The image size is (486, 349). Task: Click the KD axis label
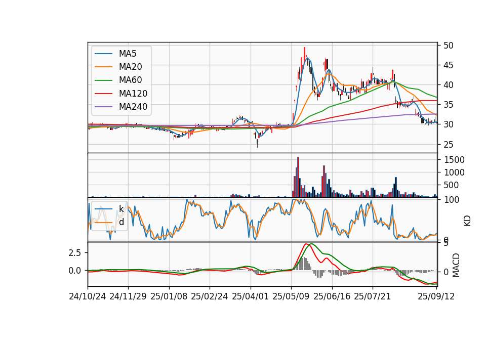[x=467, y=221]
